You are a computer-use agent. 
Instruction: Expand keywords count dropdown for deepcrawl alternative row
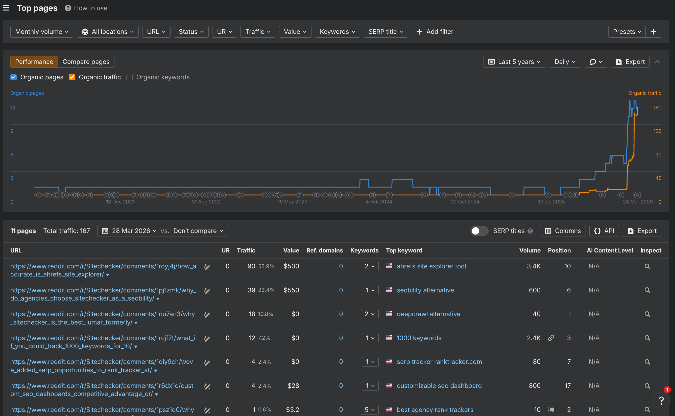370,314
